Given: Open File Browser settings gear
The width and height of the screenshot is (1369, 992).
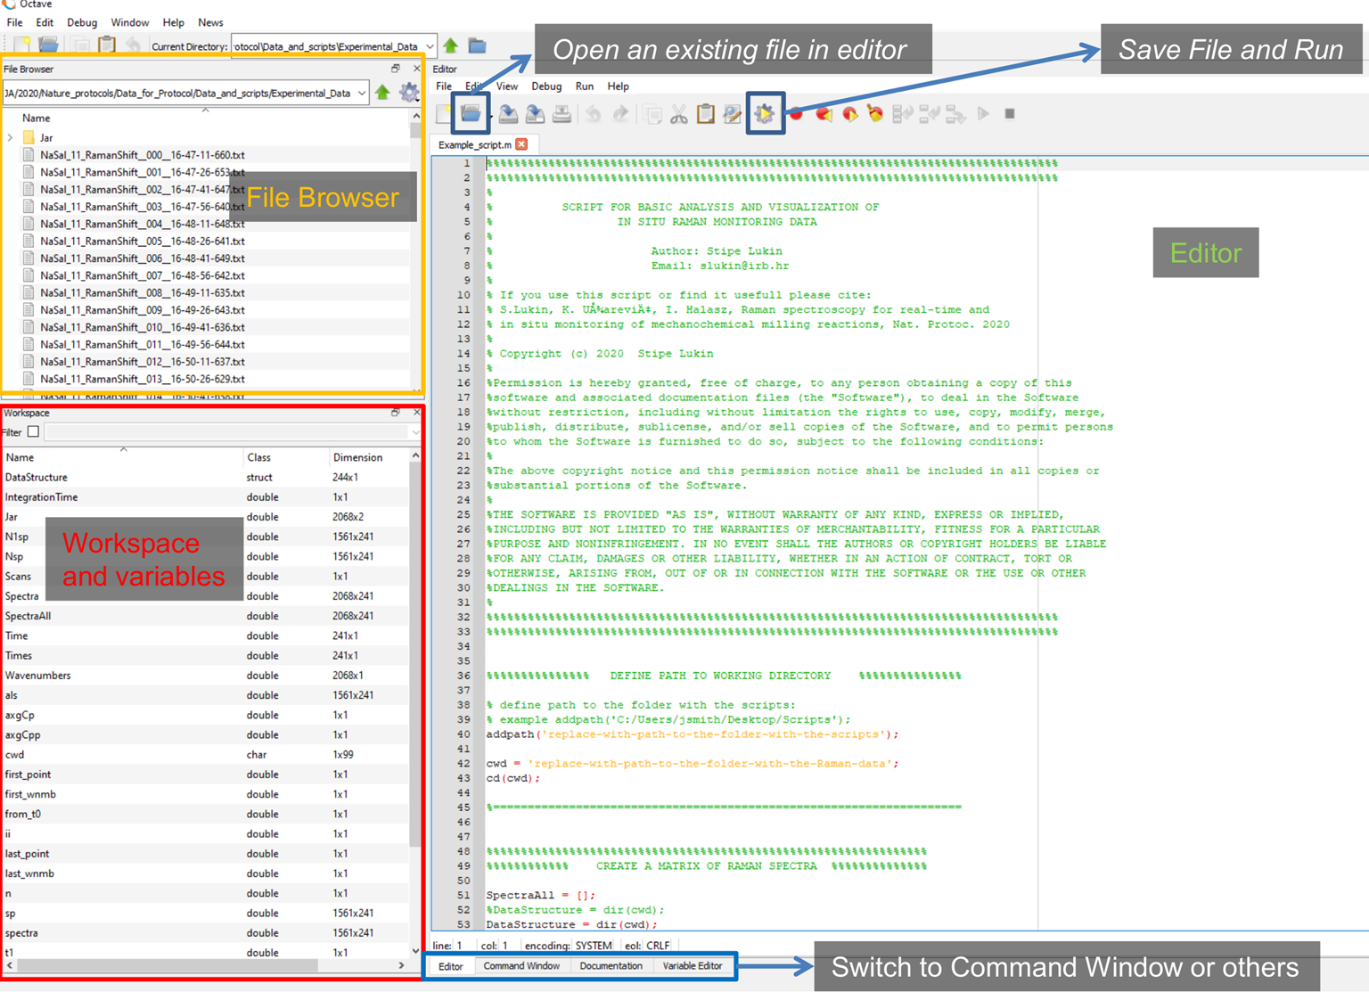Looking at the screenshot, I should pyautogui.click(x=409, y=92).
